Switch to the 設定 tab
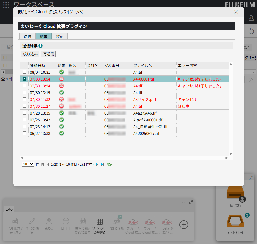This screenshot has width=257, height=244. tap(60, 36)
